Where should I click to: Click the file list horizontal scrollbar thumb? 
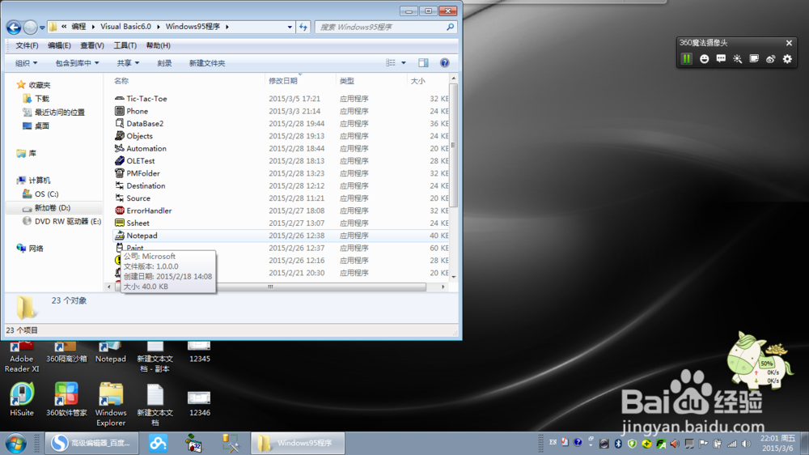click(x=270, y=287)
